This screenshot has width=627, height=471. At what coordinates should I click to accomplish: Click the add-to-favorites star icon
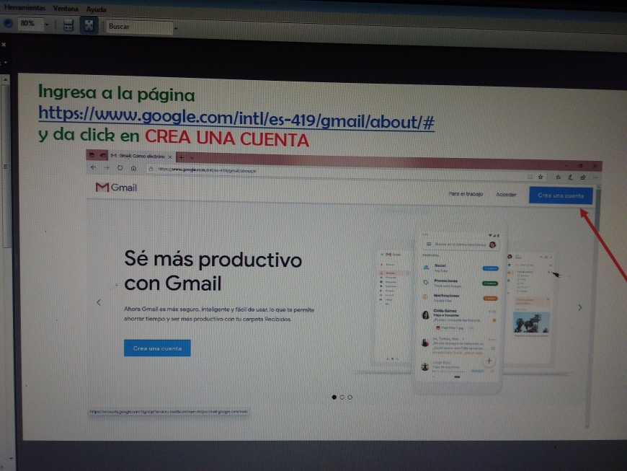(x=541, y=177)
